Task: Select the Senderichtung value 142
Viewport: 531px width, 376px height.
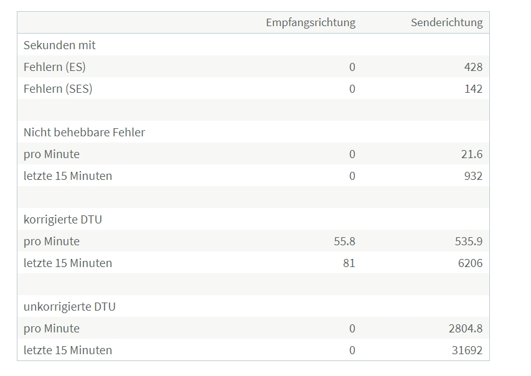Action: [x=473, y=89]
